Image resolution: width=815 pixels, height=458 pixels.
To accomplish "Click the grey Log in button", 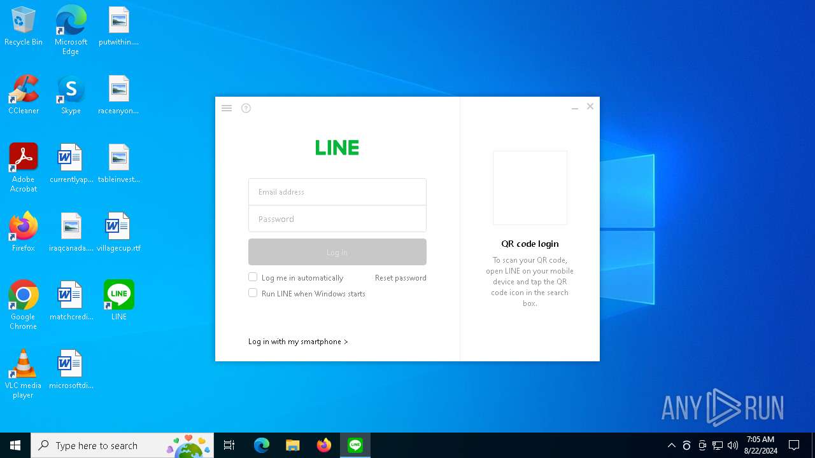I will [337, 252].
